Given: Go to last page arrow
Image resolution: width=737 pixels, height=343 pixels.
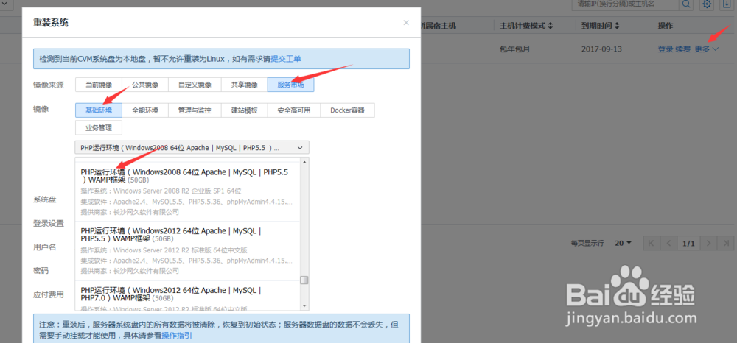Looking at the screenshot, I should 727,243.
